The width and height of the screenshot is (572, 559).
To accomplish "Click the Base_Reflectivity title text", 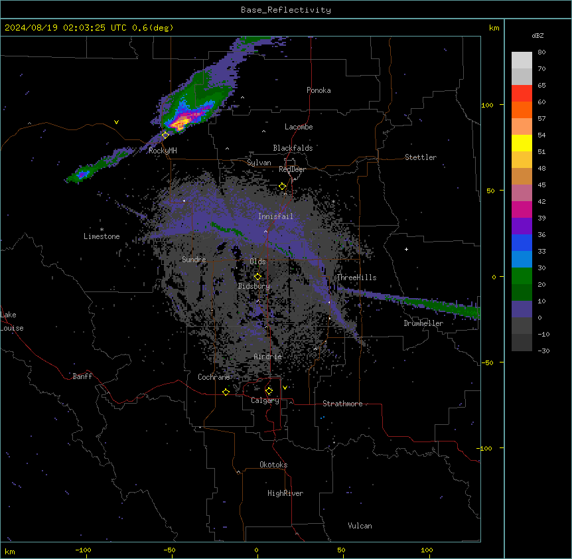I will click(x=286, y=10).
